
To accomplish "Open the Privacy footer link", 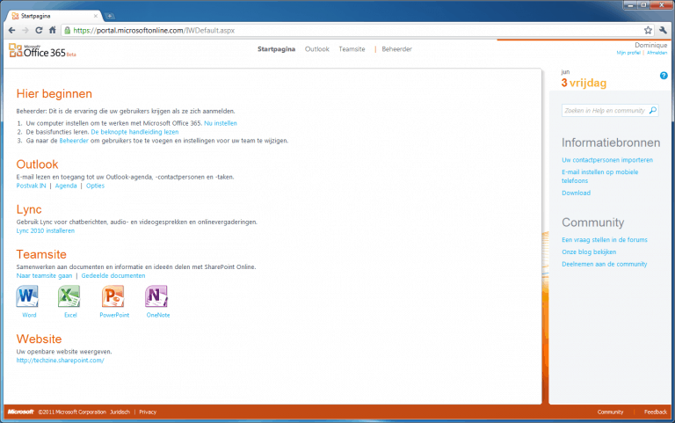I will [148, 412].
